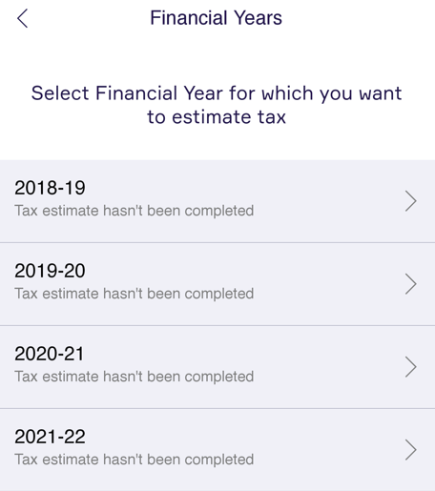Click the 2019-20 'Tax estimate hasn't been completed' text
This screenshot has height=491, width=435.
click(x=135, y=294)
